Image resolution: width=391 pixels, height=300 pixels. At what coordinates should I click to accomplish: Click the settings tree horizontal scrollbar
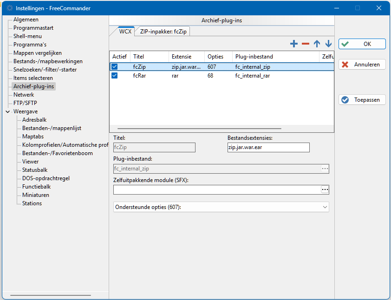coord(51,295)
